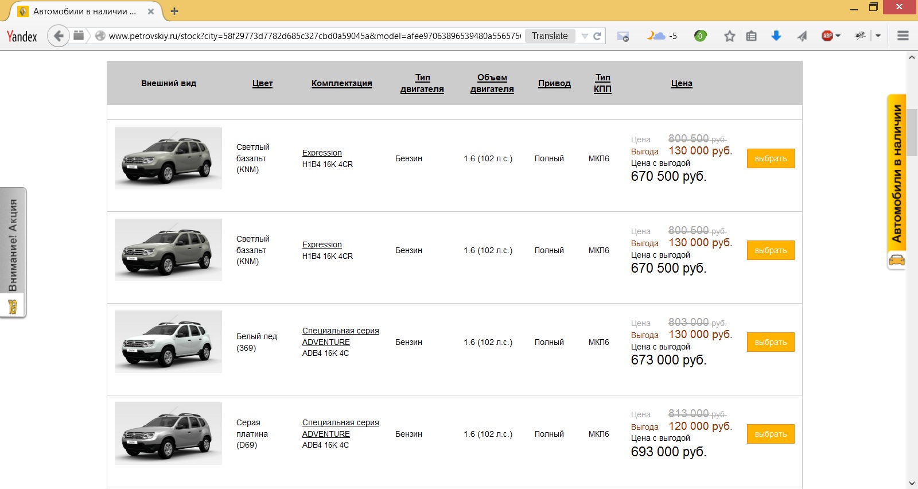Click the extension bug icon
This screenshot has height=489, width=918.
click(860, 36)
